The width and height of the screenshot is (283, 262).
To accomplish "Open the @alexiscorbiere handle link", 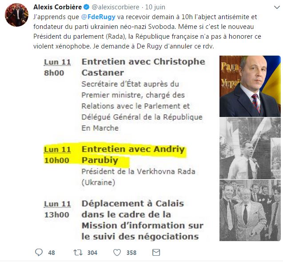I will pos(116,7).
